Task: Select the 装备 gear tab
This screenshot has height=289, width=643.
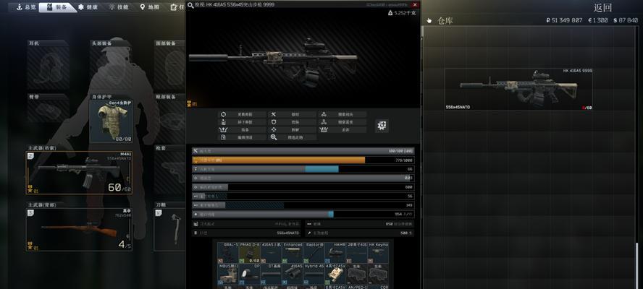Action: [56, 7]
